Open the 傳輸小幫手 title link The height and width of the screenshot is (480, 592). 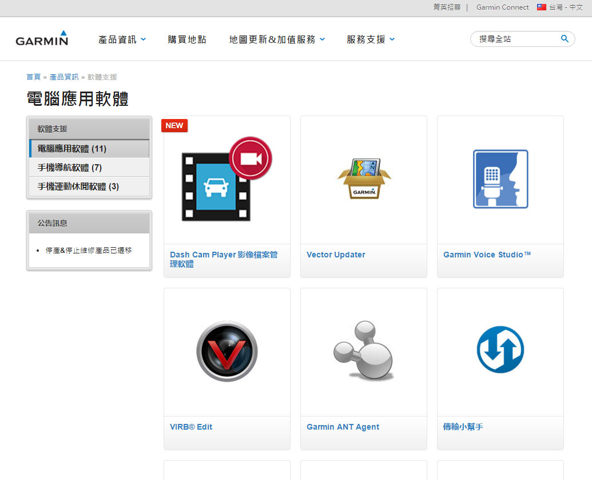463,427
